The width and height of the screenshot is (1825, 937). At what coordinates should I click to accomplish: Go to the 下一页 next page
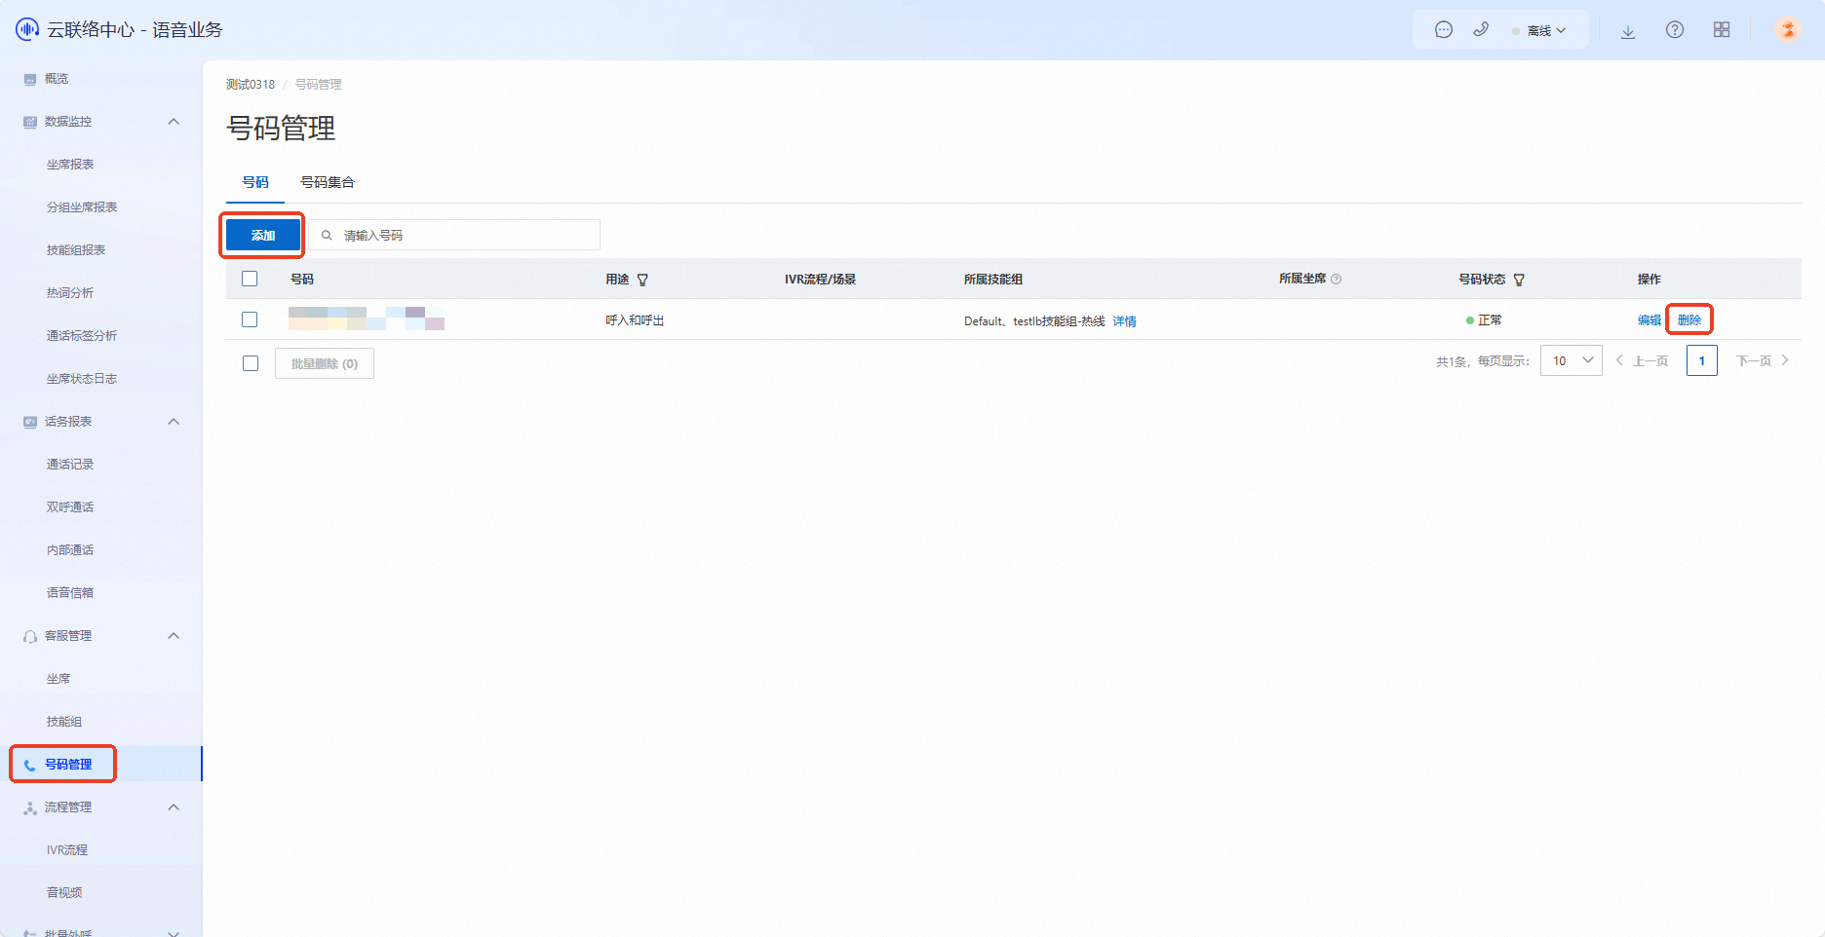[x=1763, y=360]
